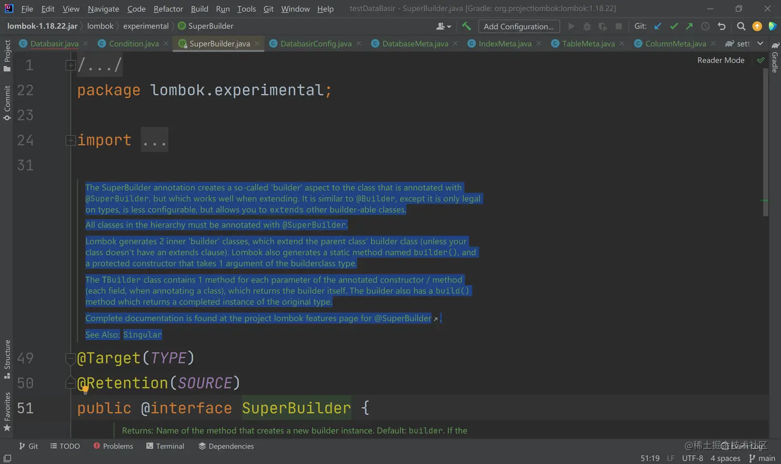Open the Navigate menu
The width and height of the screenshot is (781, 464).
pyautogui.click(x=103, y=9)
